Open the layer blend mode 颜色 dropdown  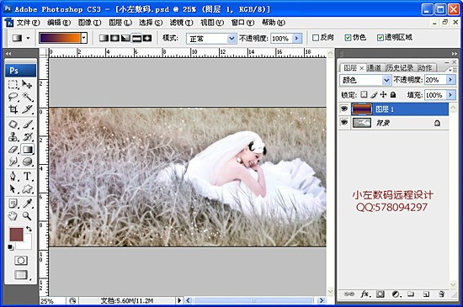pos(365,80)
